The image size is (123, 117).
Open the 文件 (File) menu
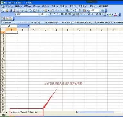(x=9, y=6)
